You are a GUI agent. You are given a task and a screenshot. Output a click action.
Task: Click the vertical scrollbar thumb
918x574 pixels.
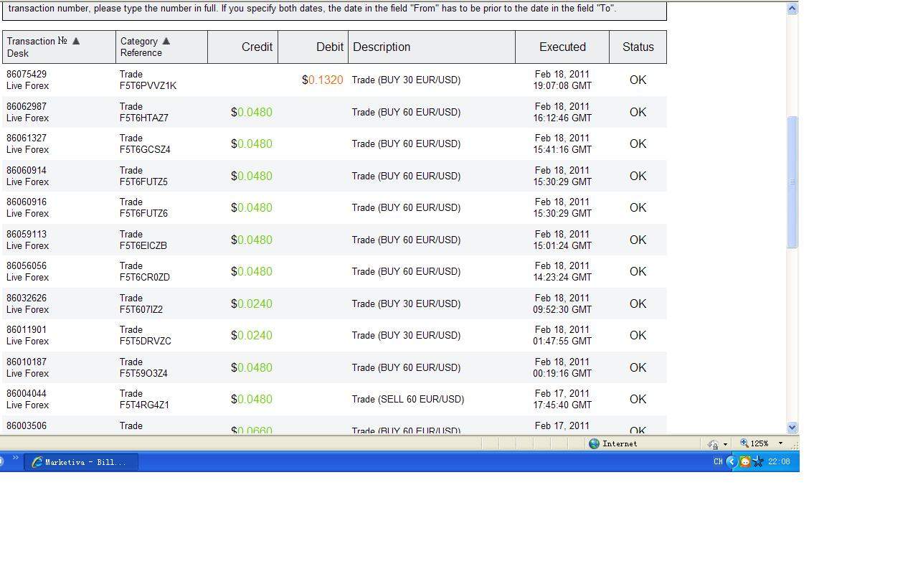click(792, 182)
